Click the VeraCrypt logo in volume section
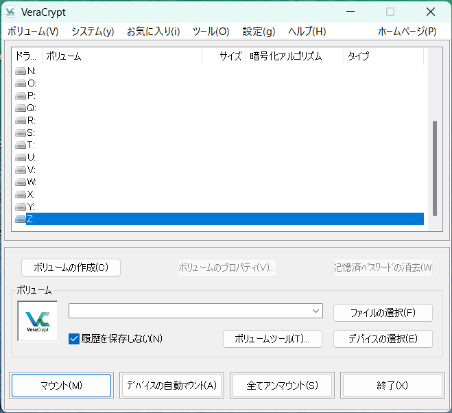This screenshot has height=413, width=452. point(38,321)
